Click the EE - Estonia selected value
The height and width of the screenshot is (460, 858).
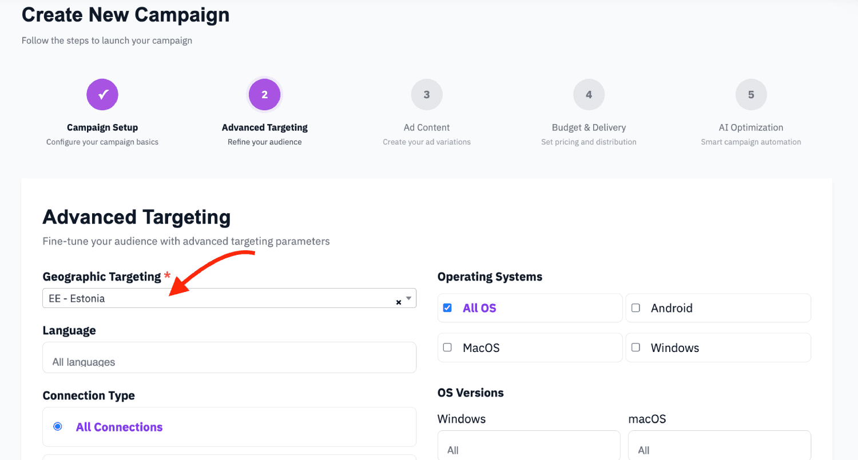coord(77,298)
